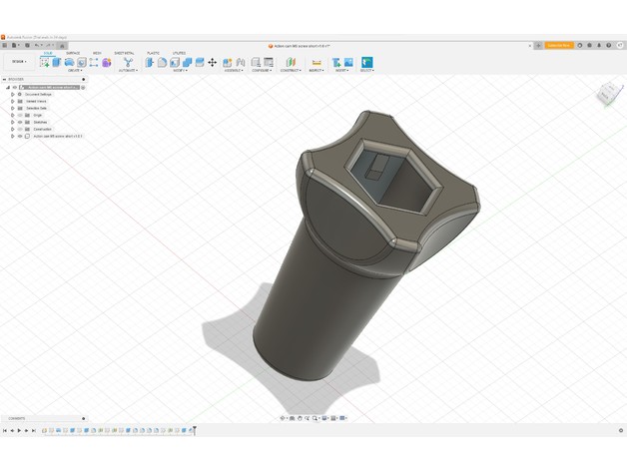Hide the Construction folder via eye icon

pos(20,129)
